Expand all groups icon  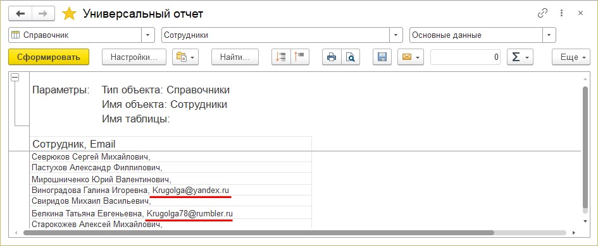click(281, 57)
